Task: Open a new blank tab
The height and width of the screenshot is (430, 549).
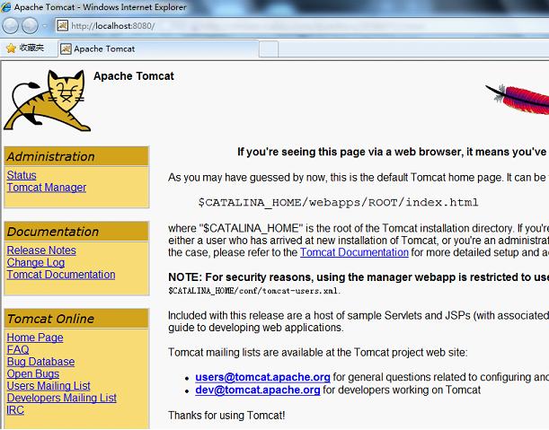Action: 269,49
